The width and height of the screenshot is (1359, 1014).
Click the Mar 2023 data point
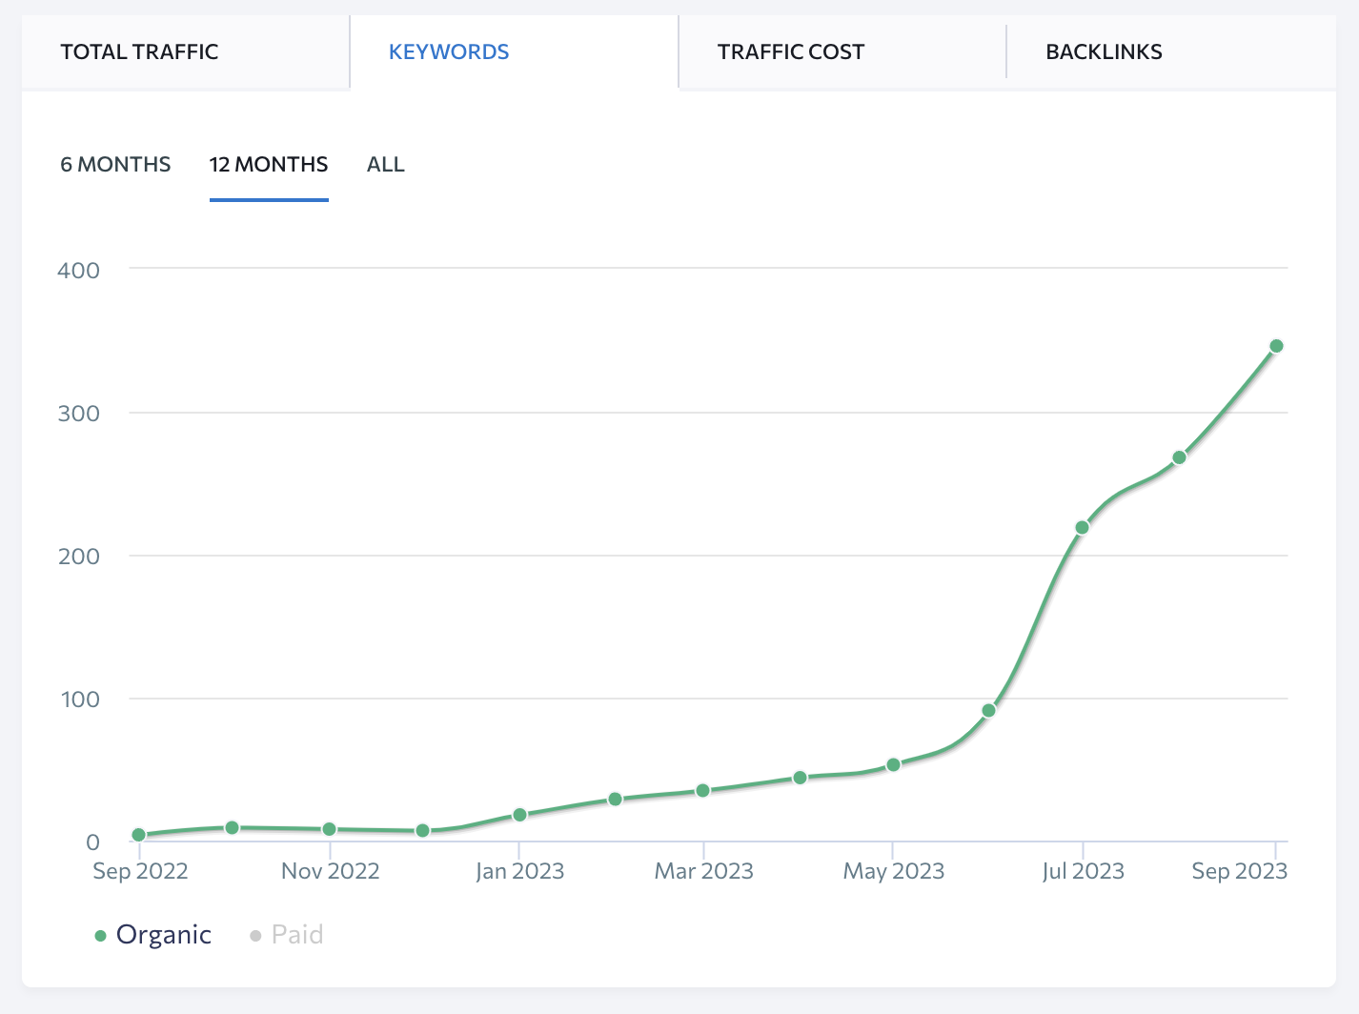[702, 790]
